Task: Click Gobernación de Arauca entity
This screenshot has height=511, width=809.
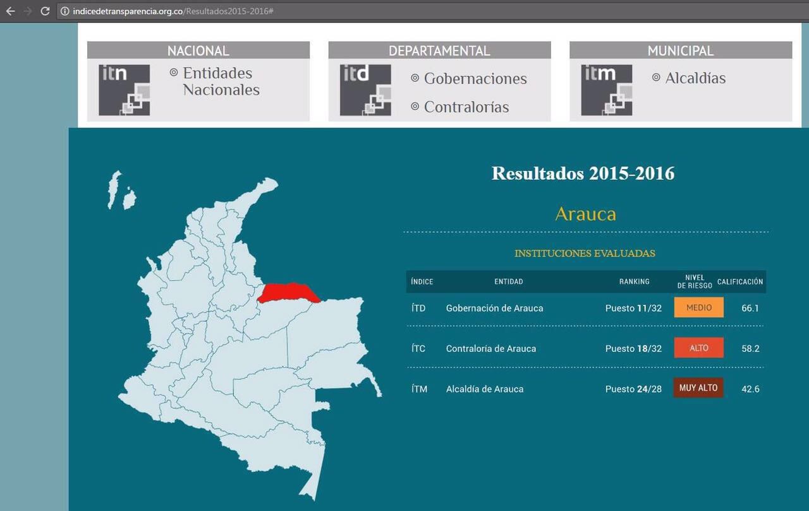Action: point(494,308)
